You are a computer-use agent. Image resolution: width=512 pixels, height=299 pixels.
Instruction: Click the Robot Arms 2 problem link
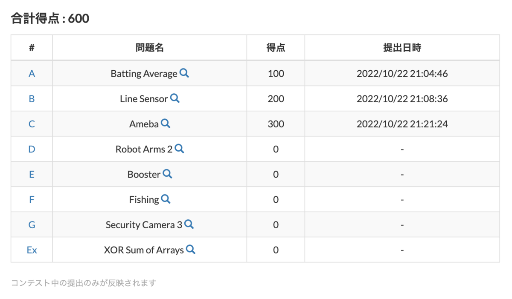point(145,149)
